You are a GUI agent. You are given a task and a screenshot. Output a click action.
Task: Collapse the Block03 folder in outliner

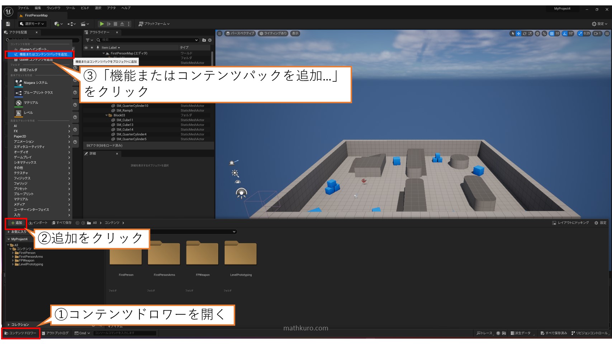point(106,115)
